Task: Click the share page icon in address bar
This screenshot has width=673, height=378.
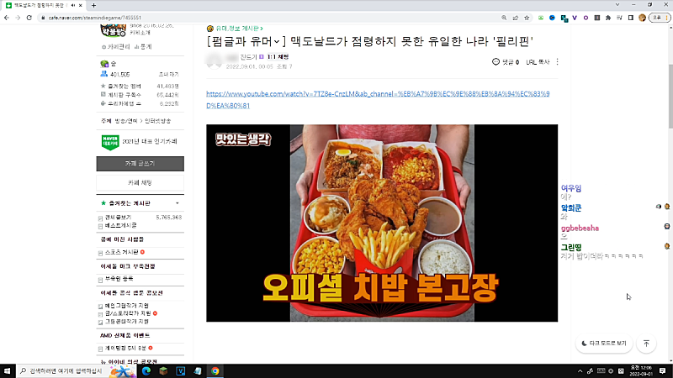Action: pyautogui.click(x=515, y=18)
